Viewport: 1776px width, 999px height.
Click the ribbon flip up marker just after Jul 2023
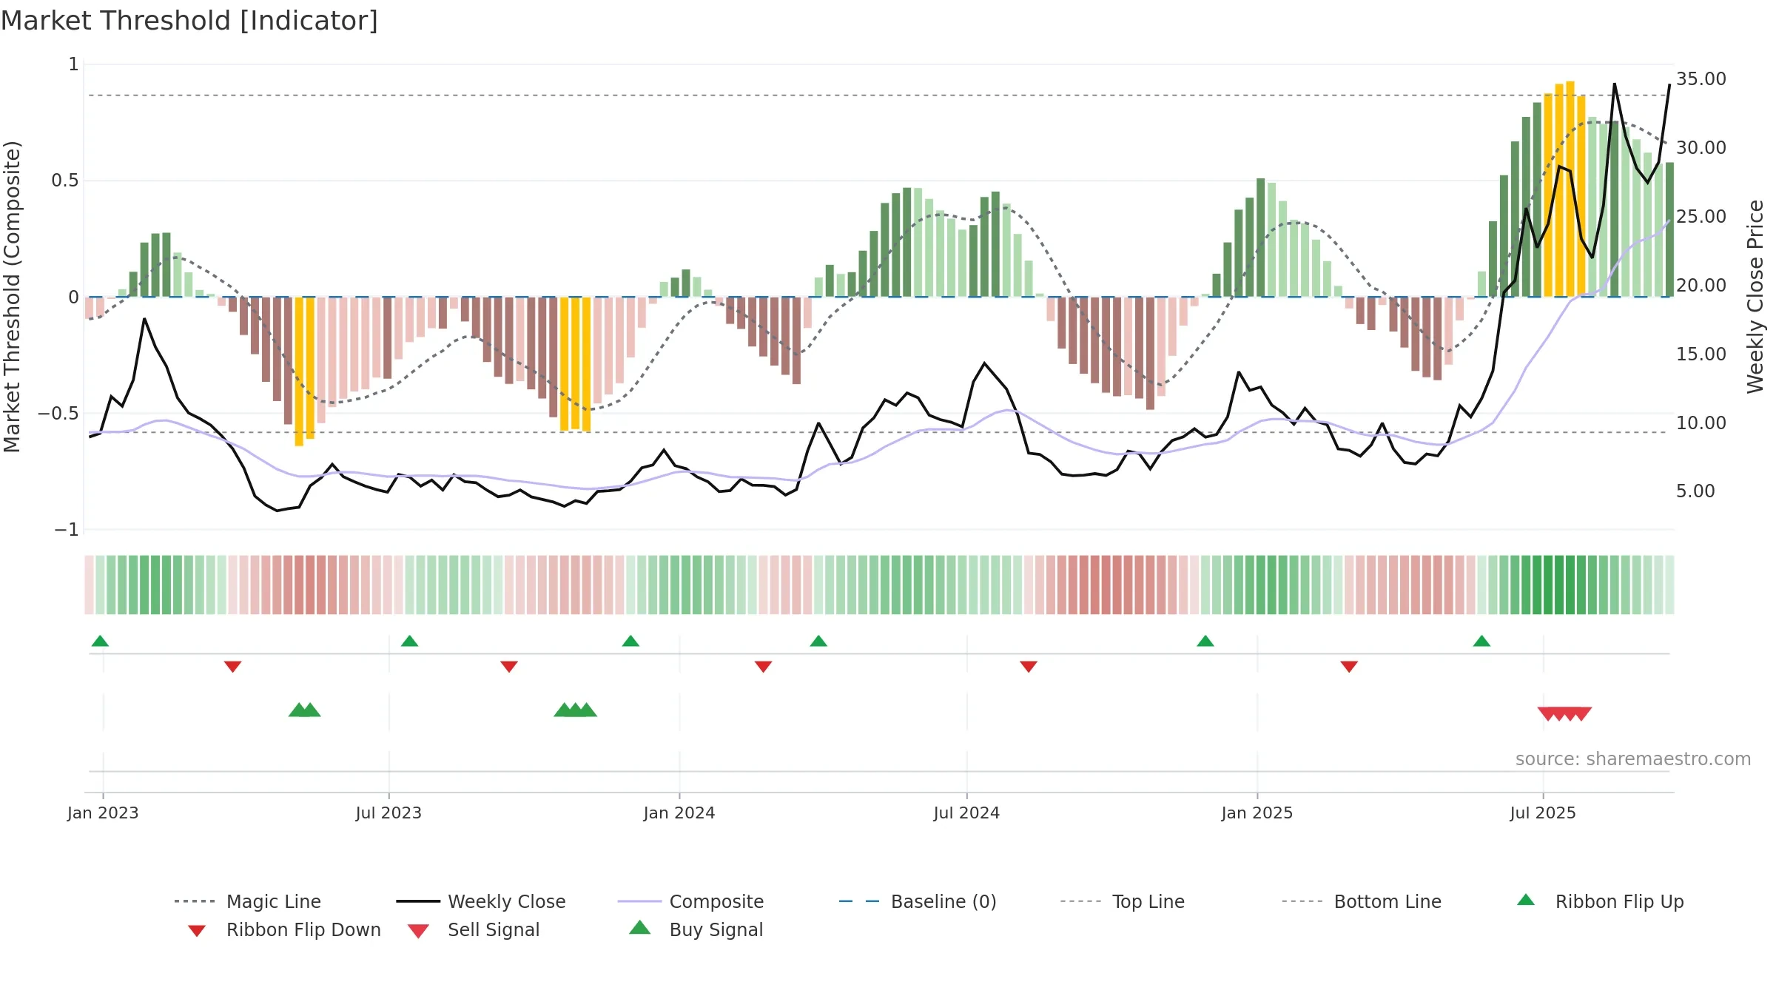pos(409,641)
